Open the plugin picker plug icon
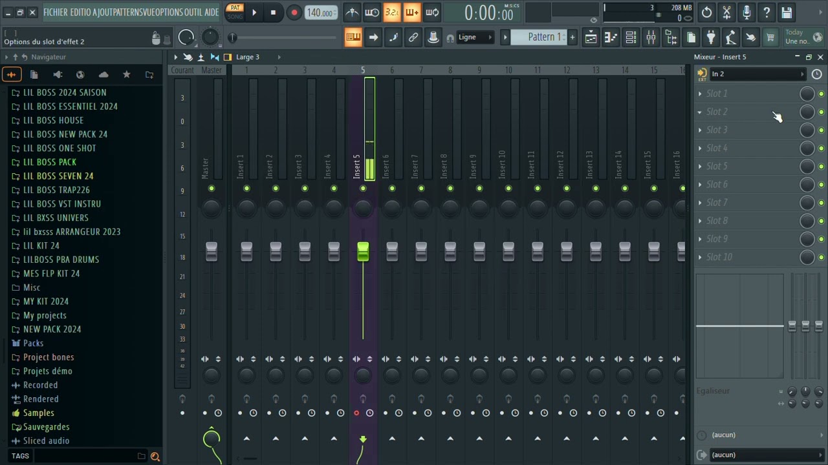828x465 pixels. 711,38
